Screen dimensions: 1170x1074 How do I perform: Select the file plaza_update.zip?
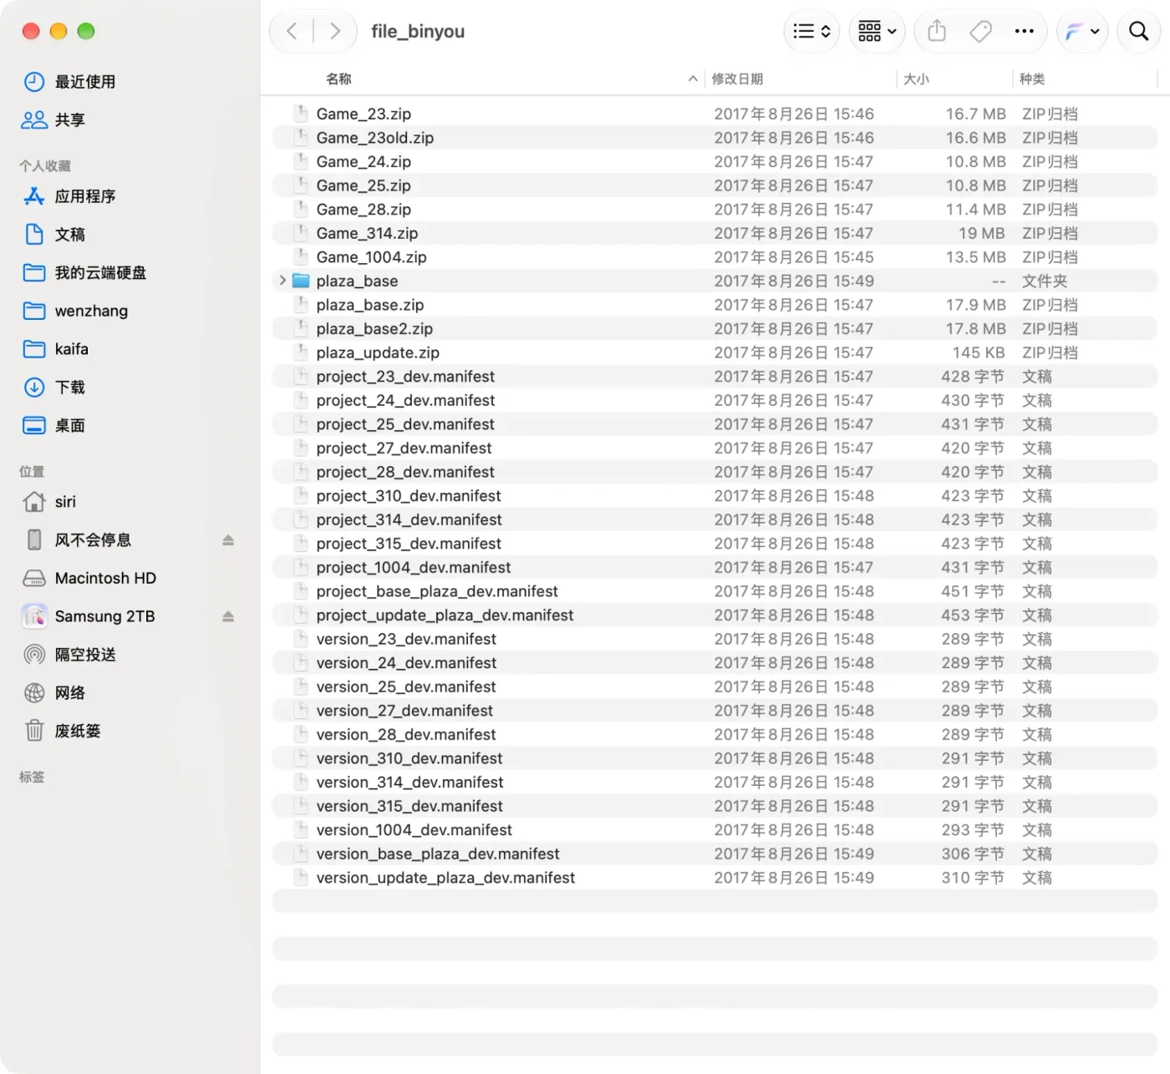715,352
